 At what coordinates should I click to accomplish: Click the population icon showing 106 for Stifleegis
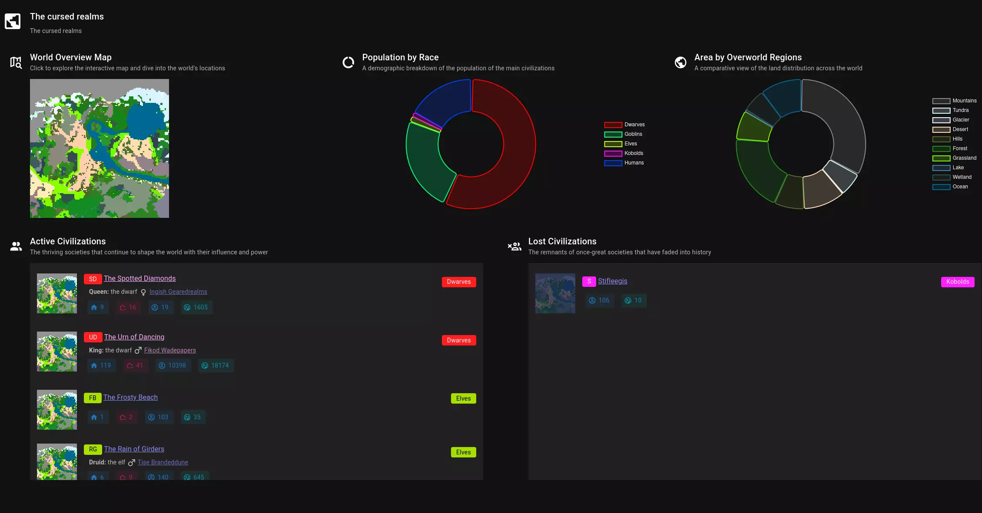point(592,300)
